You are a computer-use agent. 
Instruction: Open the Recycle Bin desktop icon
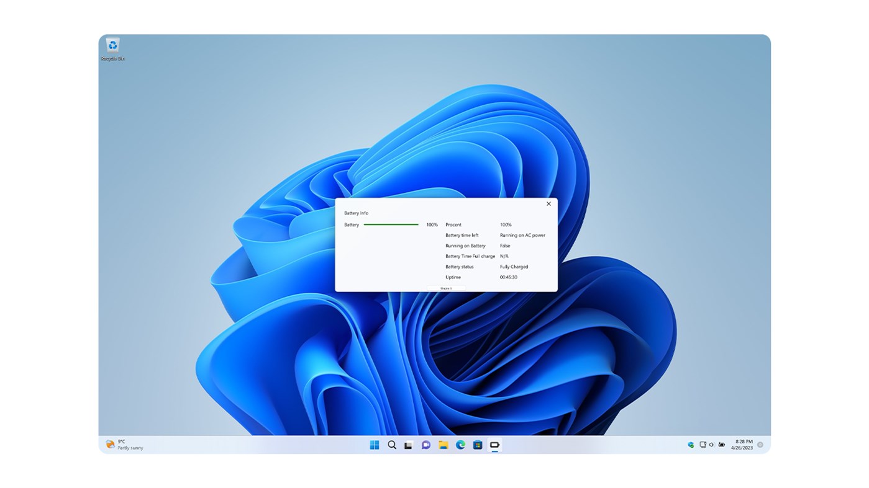112,50
